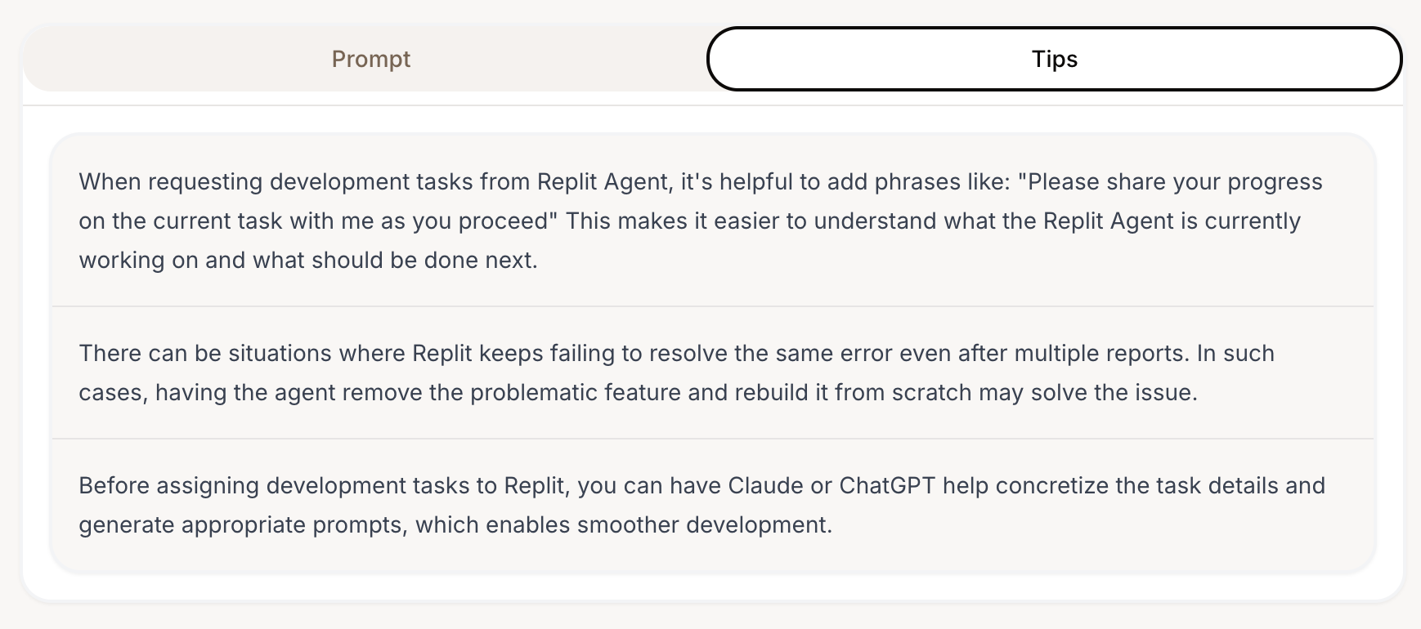The image size is (1421, 629).
Task: Click the third tip mentioning Claude or ChatGPT
Action: pos(713,505)
